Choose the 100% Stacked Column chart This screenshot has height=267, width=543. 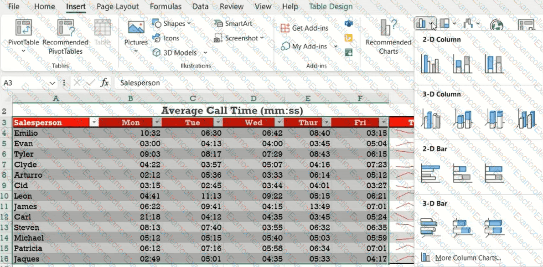(493, 63)
